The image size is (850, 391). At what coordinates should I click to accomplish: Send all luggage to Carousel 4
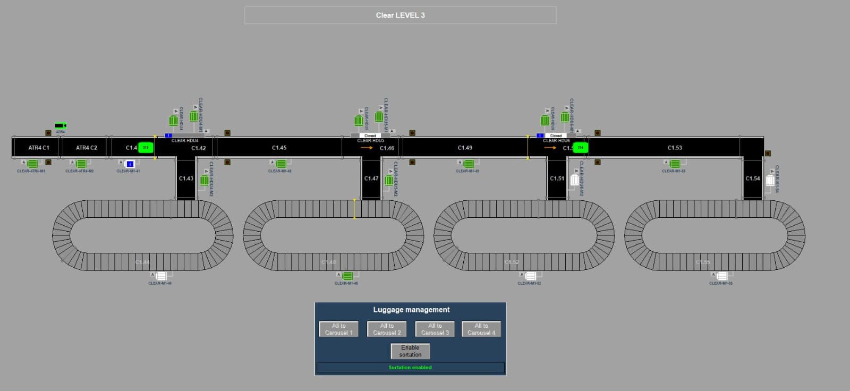tap(481, 329)
